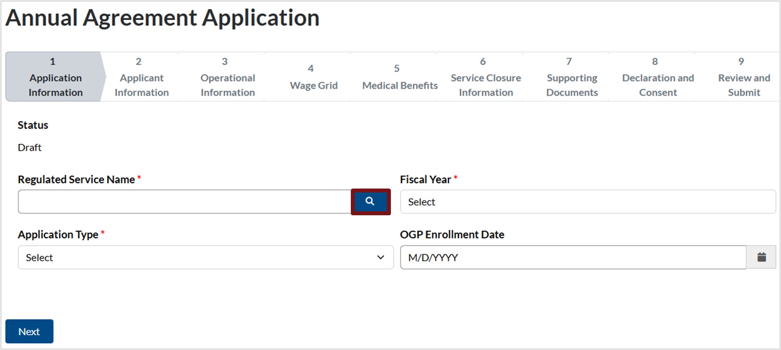
Task: Select Declaration and Consent step
Action: point(658,77)
